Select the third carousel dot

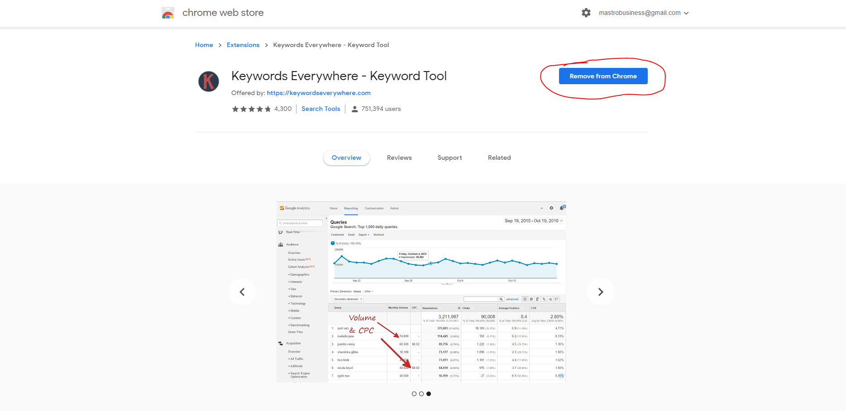point(429,394)
